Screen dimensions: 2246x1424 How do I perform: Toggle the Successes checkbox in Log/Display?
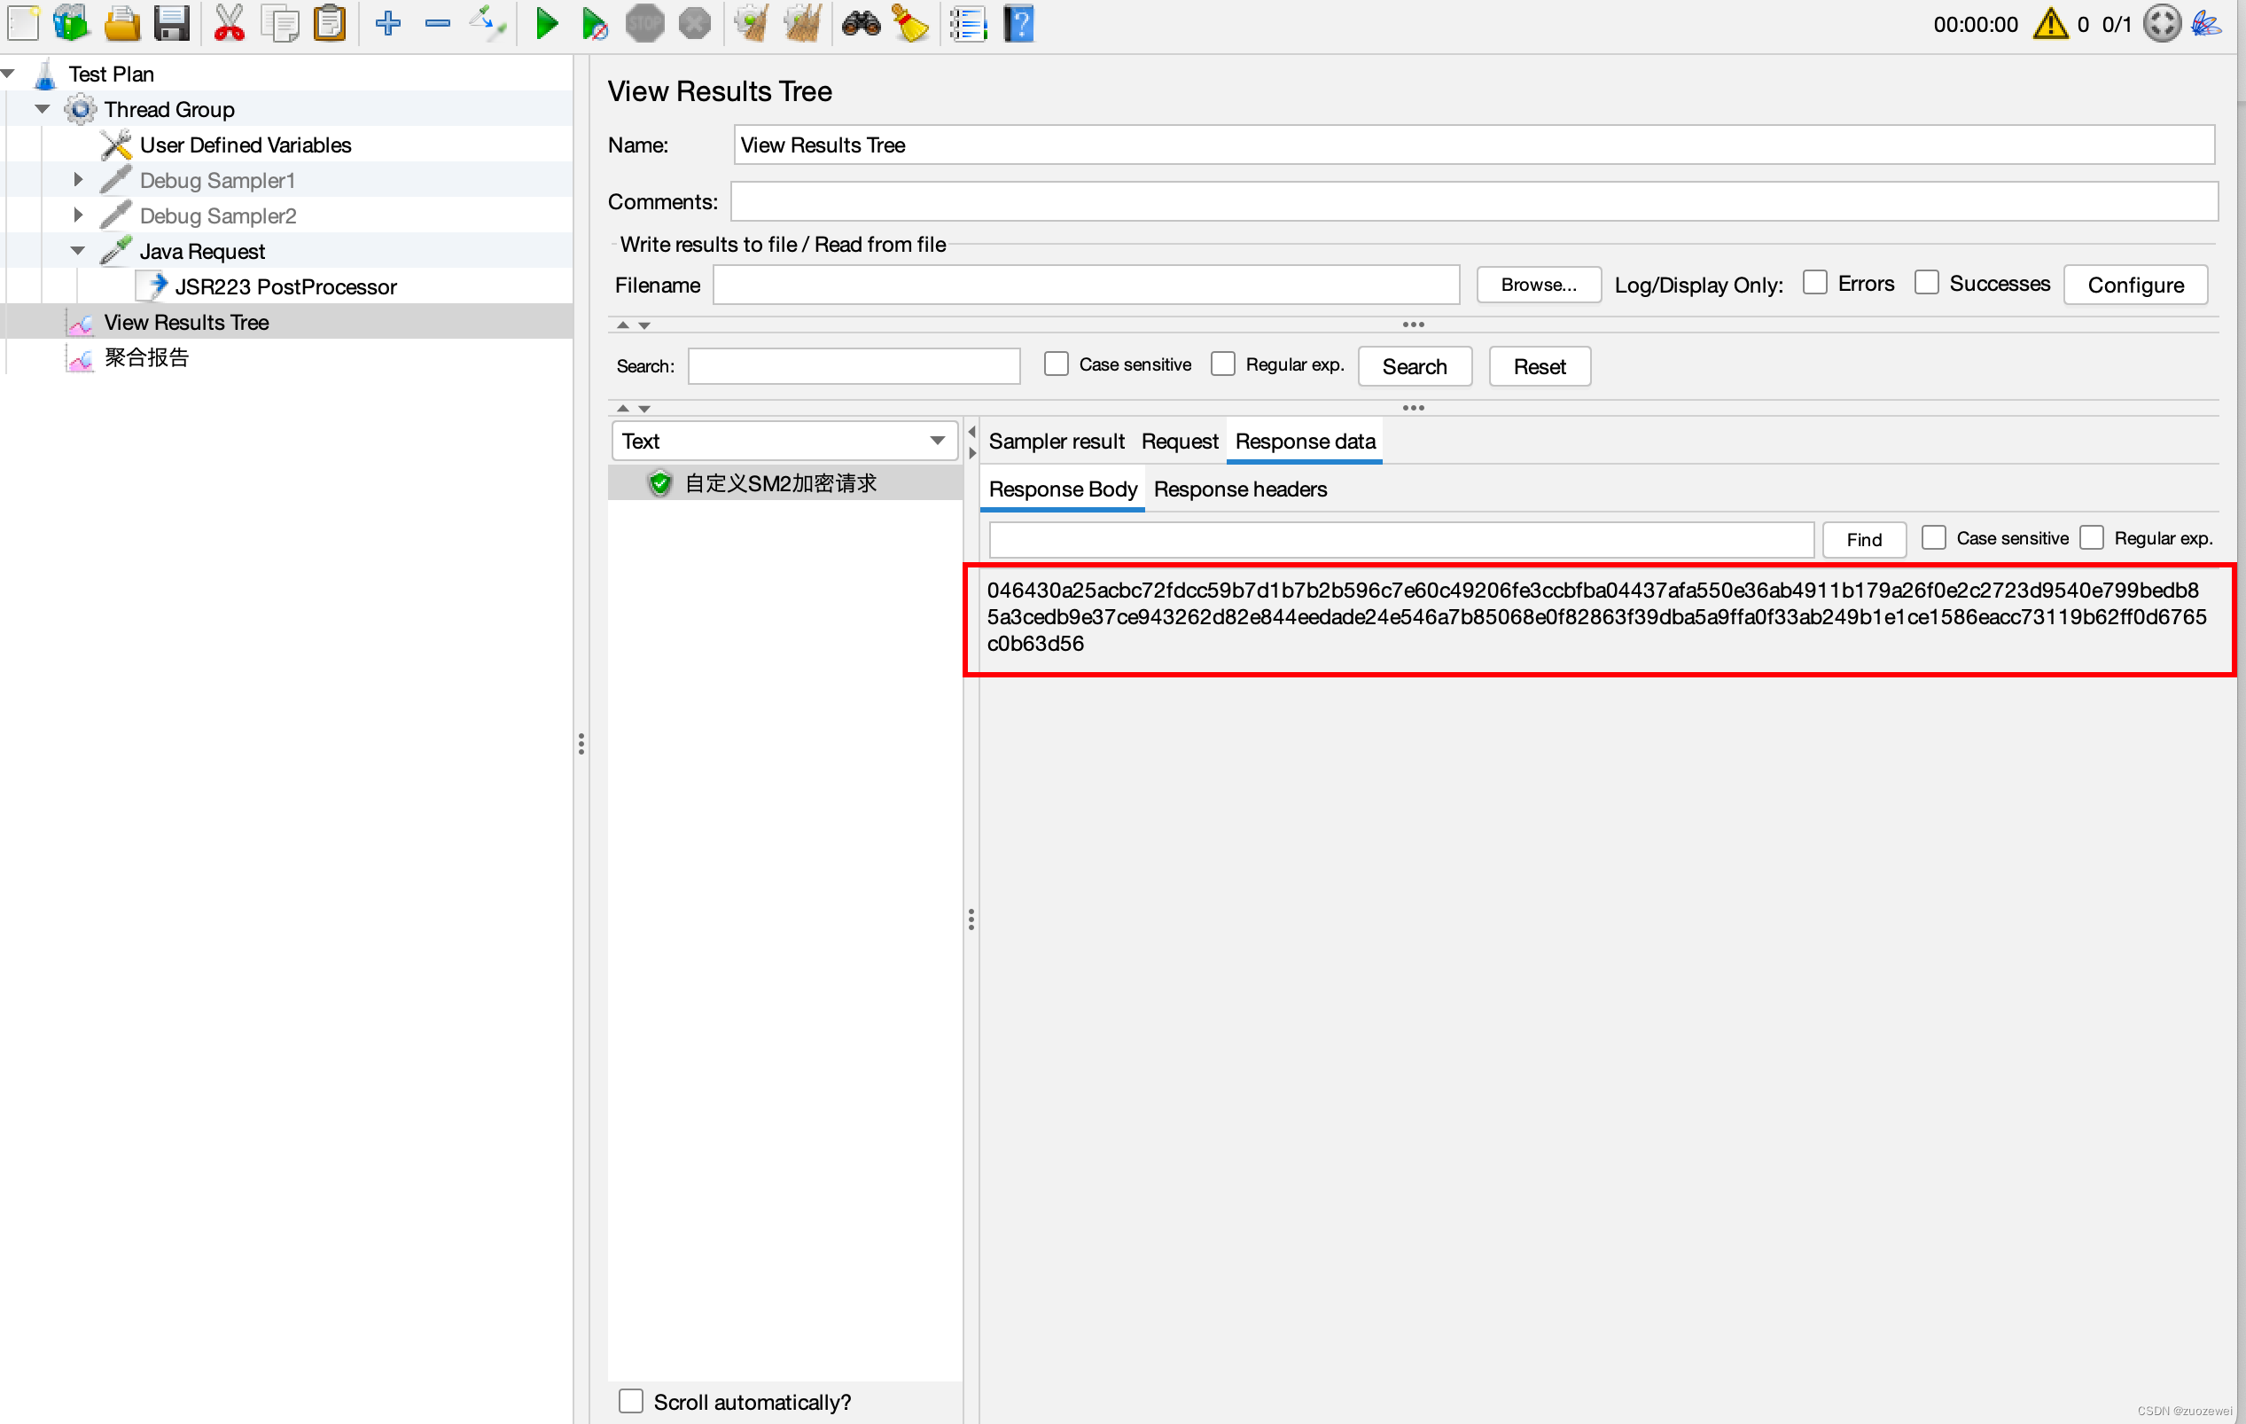[x=1925, y=285]
